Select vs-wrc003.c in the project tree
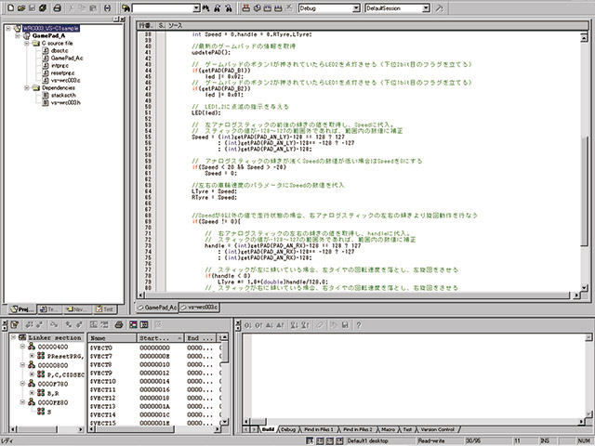 (x=66, y=81)
